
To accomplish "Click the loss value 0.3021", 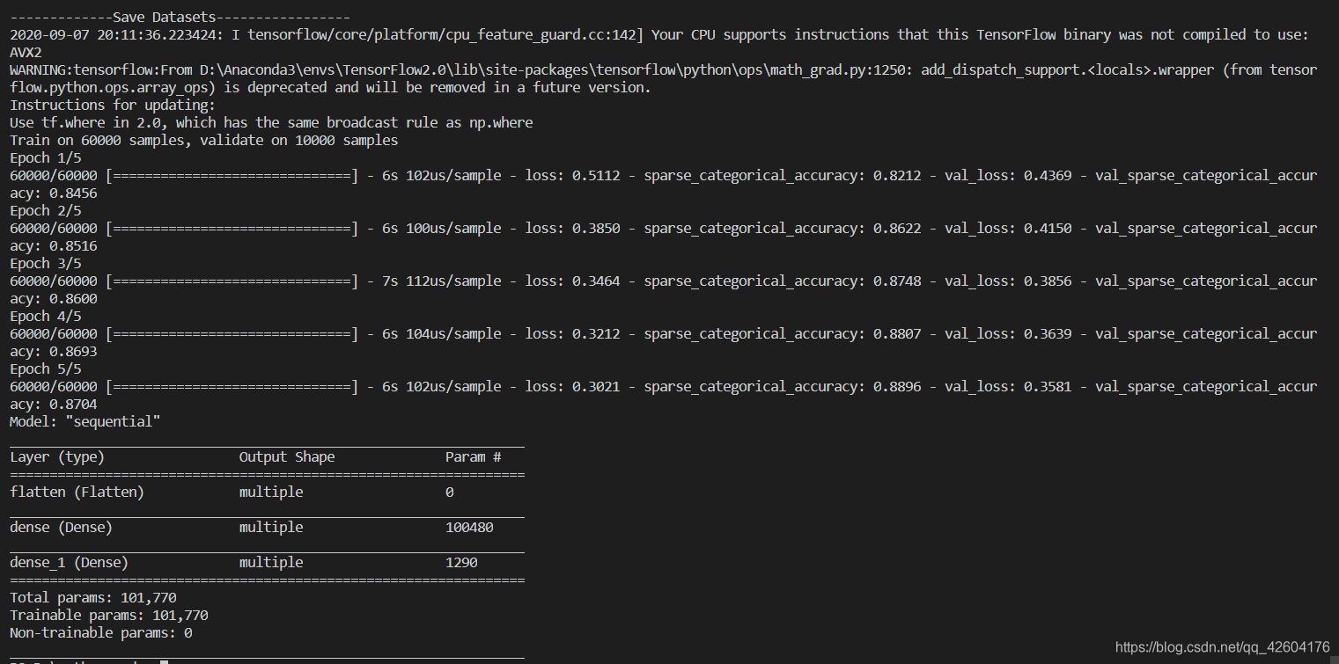I will pos(596,387).
